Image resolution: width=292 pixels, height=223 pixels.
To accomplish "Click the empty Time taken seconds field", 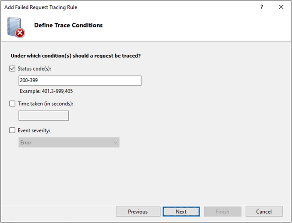I will pos(44,116).
